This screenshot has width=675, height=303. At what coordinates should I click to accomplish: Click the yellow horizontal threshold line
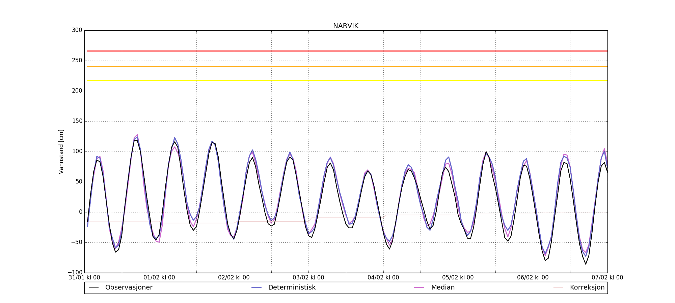(346, 80)
